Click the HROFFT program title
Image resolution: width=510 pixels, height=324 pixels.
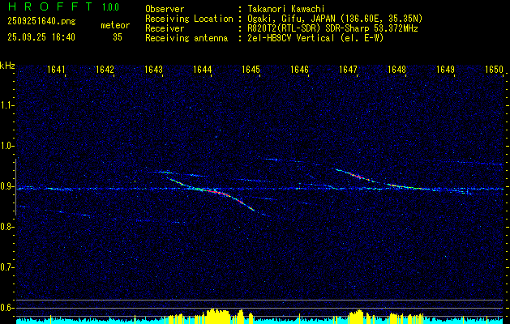pyautogui.click(x=51, y=6)
